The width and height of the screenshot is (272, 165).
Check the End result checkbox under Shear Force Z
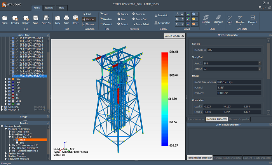(17, 142)
